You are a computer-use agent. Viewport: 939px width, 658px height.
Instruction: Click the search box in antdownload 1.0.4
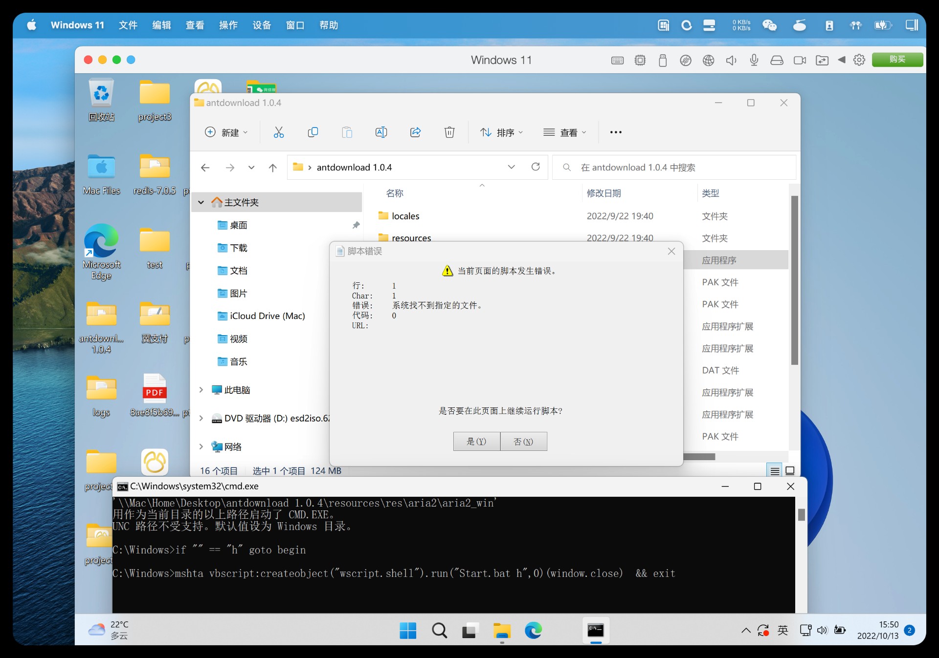tap(674, 168)
